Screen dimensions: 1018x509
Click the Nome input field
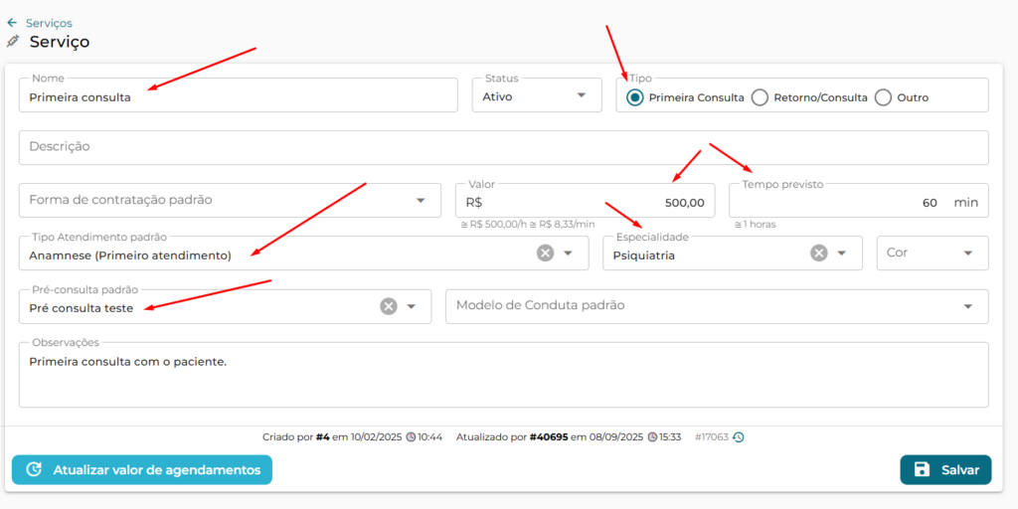click(x=239, y=95)
